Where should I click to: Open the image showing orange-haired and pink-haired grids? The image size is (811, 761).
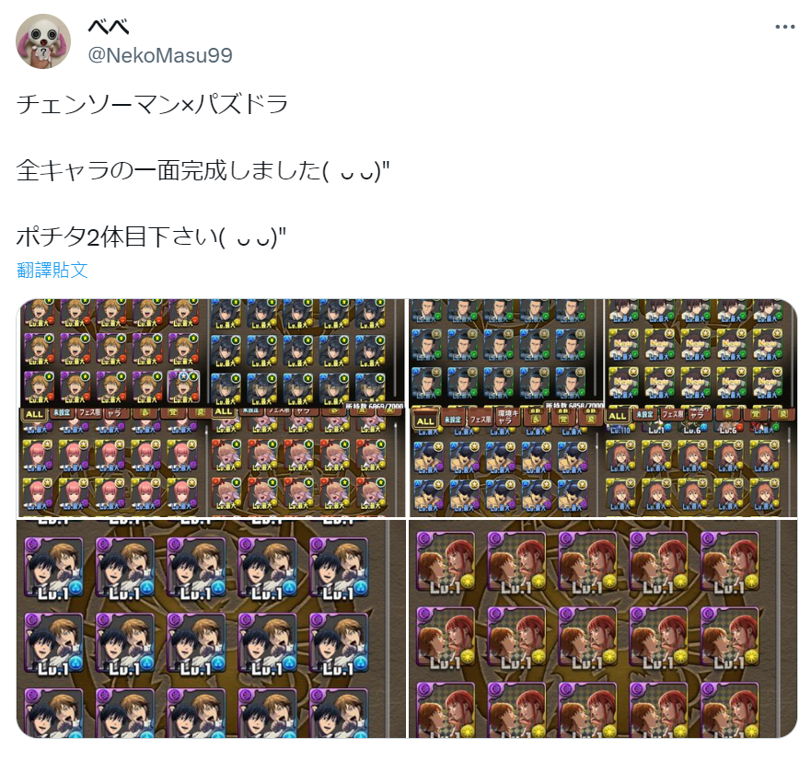click(211, 408)
